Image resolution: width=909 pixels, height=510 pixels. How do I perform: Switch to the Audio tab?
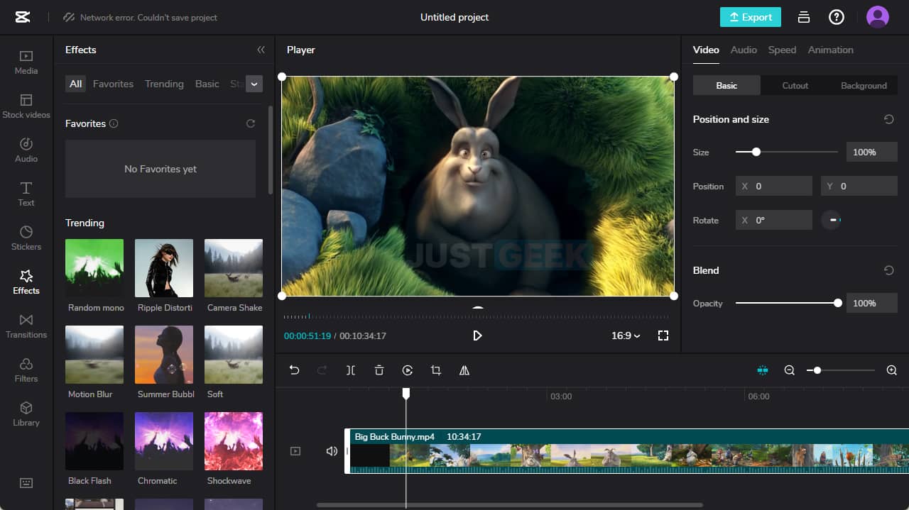coord(744,50)
